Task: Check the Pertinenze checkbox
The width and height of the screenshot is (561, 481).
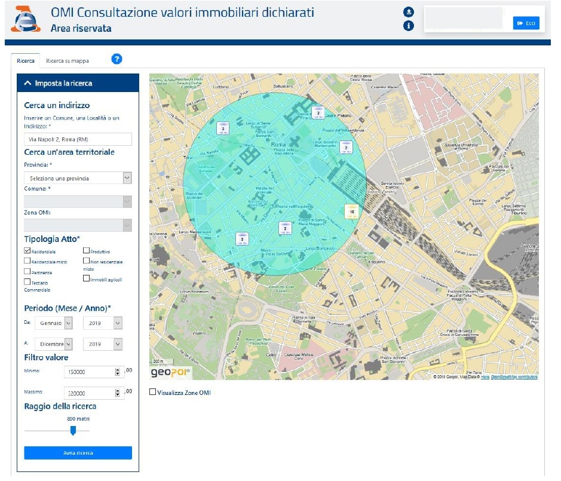Action: [x=27, y=271]
